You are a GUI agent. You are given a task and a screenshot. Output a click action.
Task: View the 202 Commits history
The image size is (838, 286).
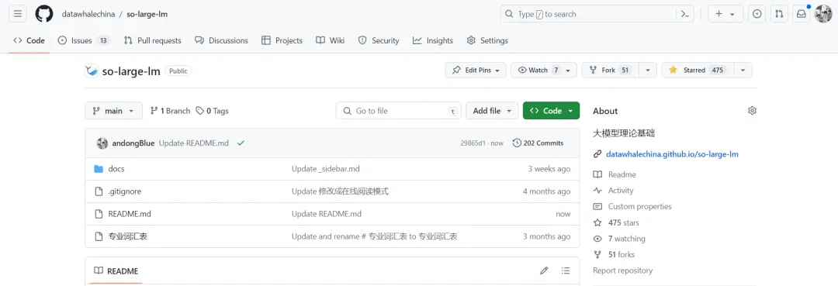538,143
